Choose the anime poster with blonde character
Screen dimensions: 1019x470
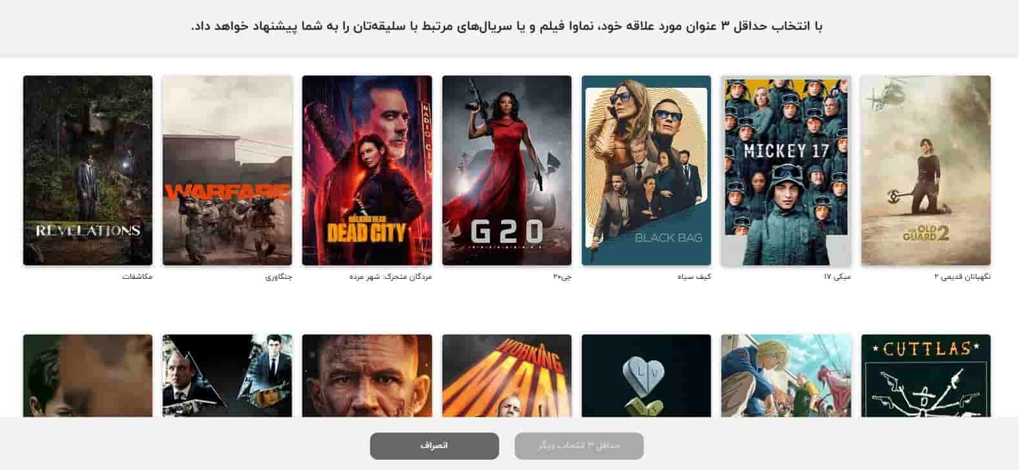(786, 376)
